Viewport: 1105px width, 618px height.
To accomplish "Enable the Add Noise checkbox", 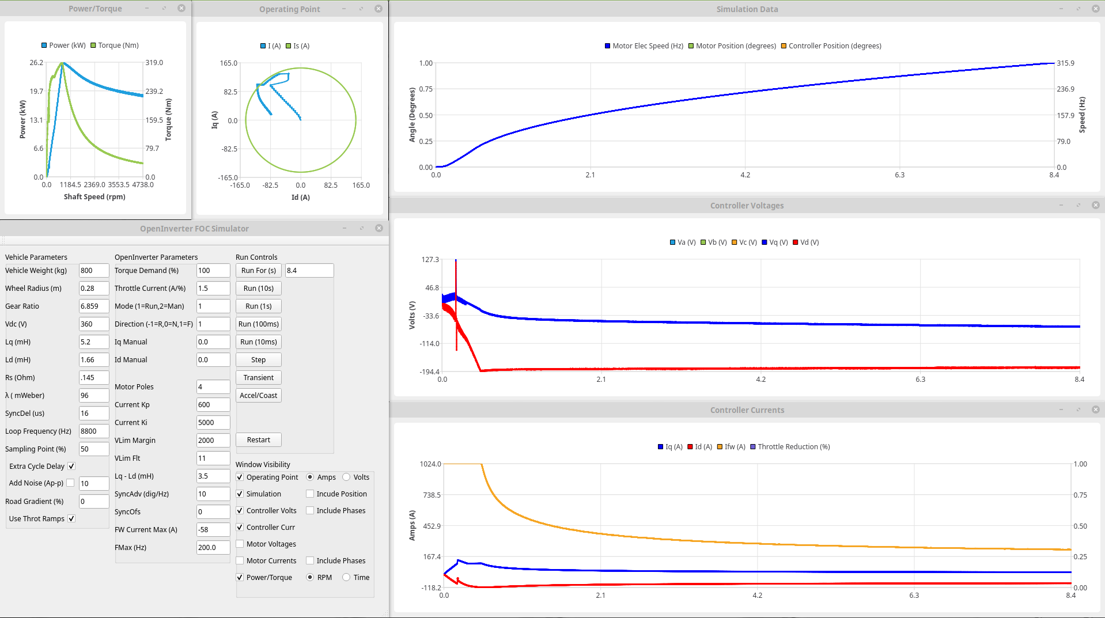I will click(70, 483).
